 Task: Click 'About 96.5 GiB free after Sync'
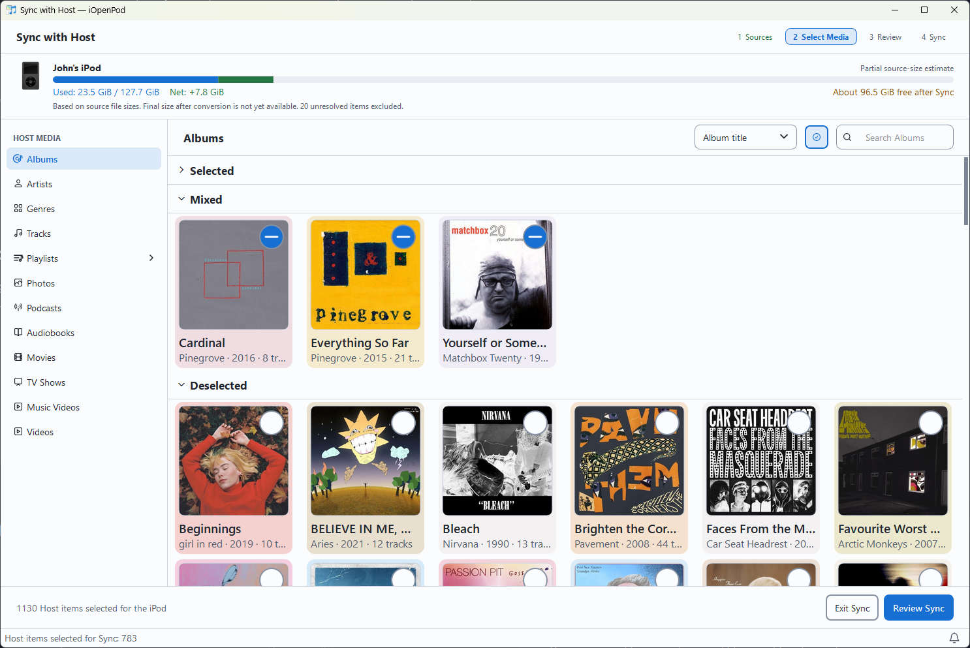click(893, 92)
